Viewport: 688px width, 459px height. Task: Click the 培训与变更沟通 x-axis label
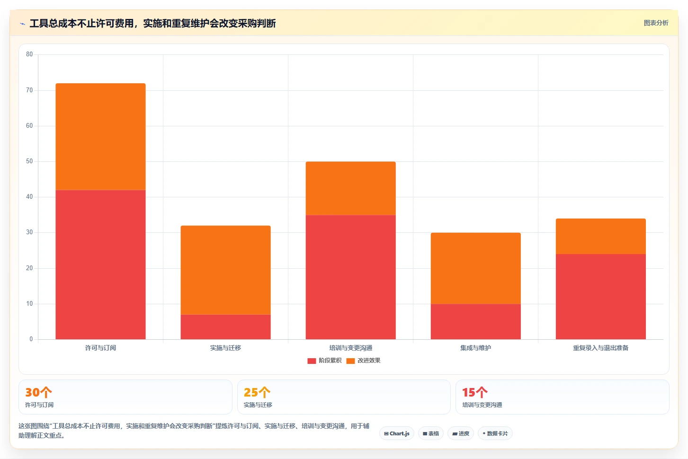pyautogui.click(x=350, y=348)
